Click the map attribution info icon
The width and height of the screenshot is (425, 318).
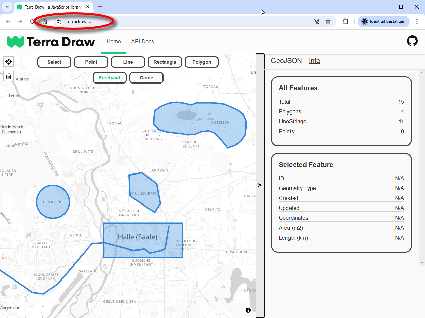(248, 310)
